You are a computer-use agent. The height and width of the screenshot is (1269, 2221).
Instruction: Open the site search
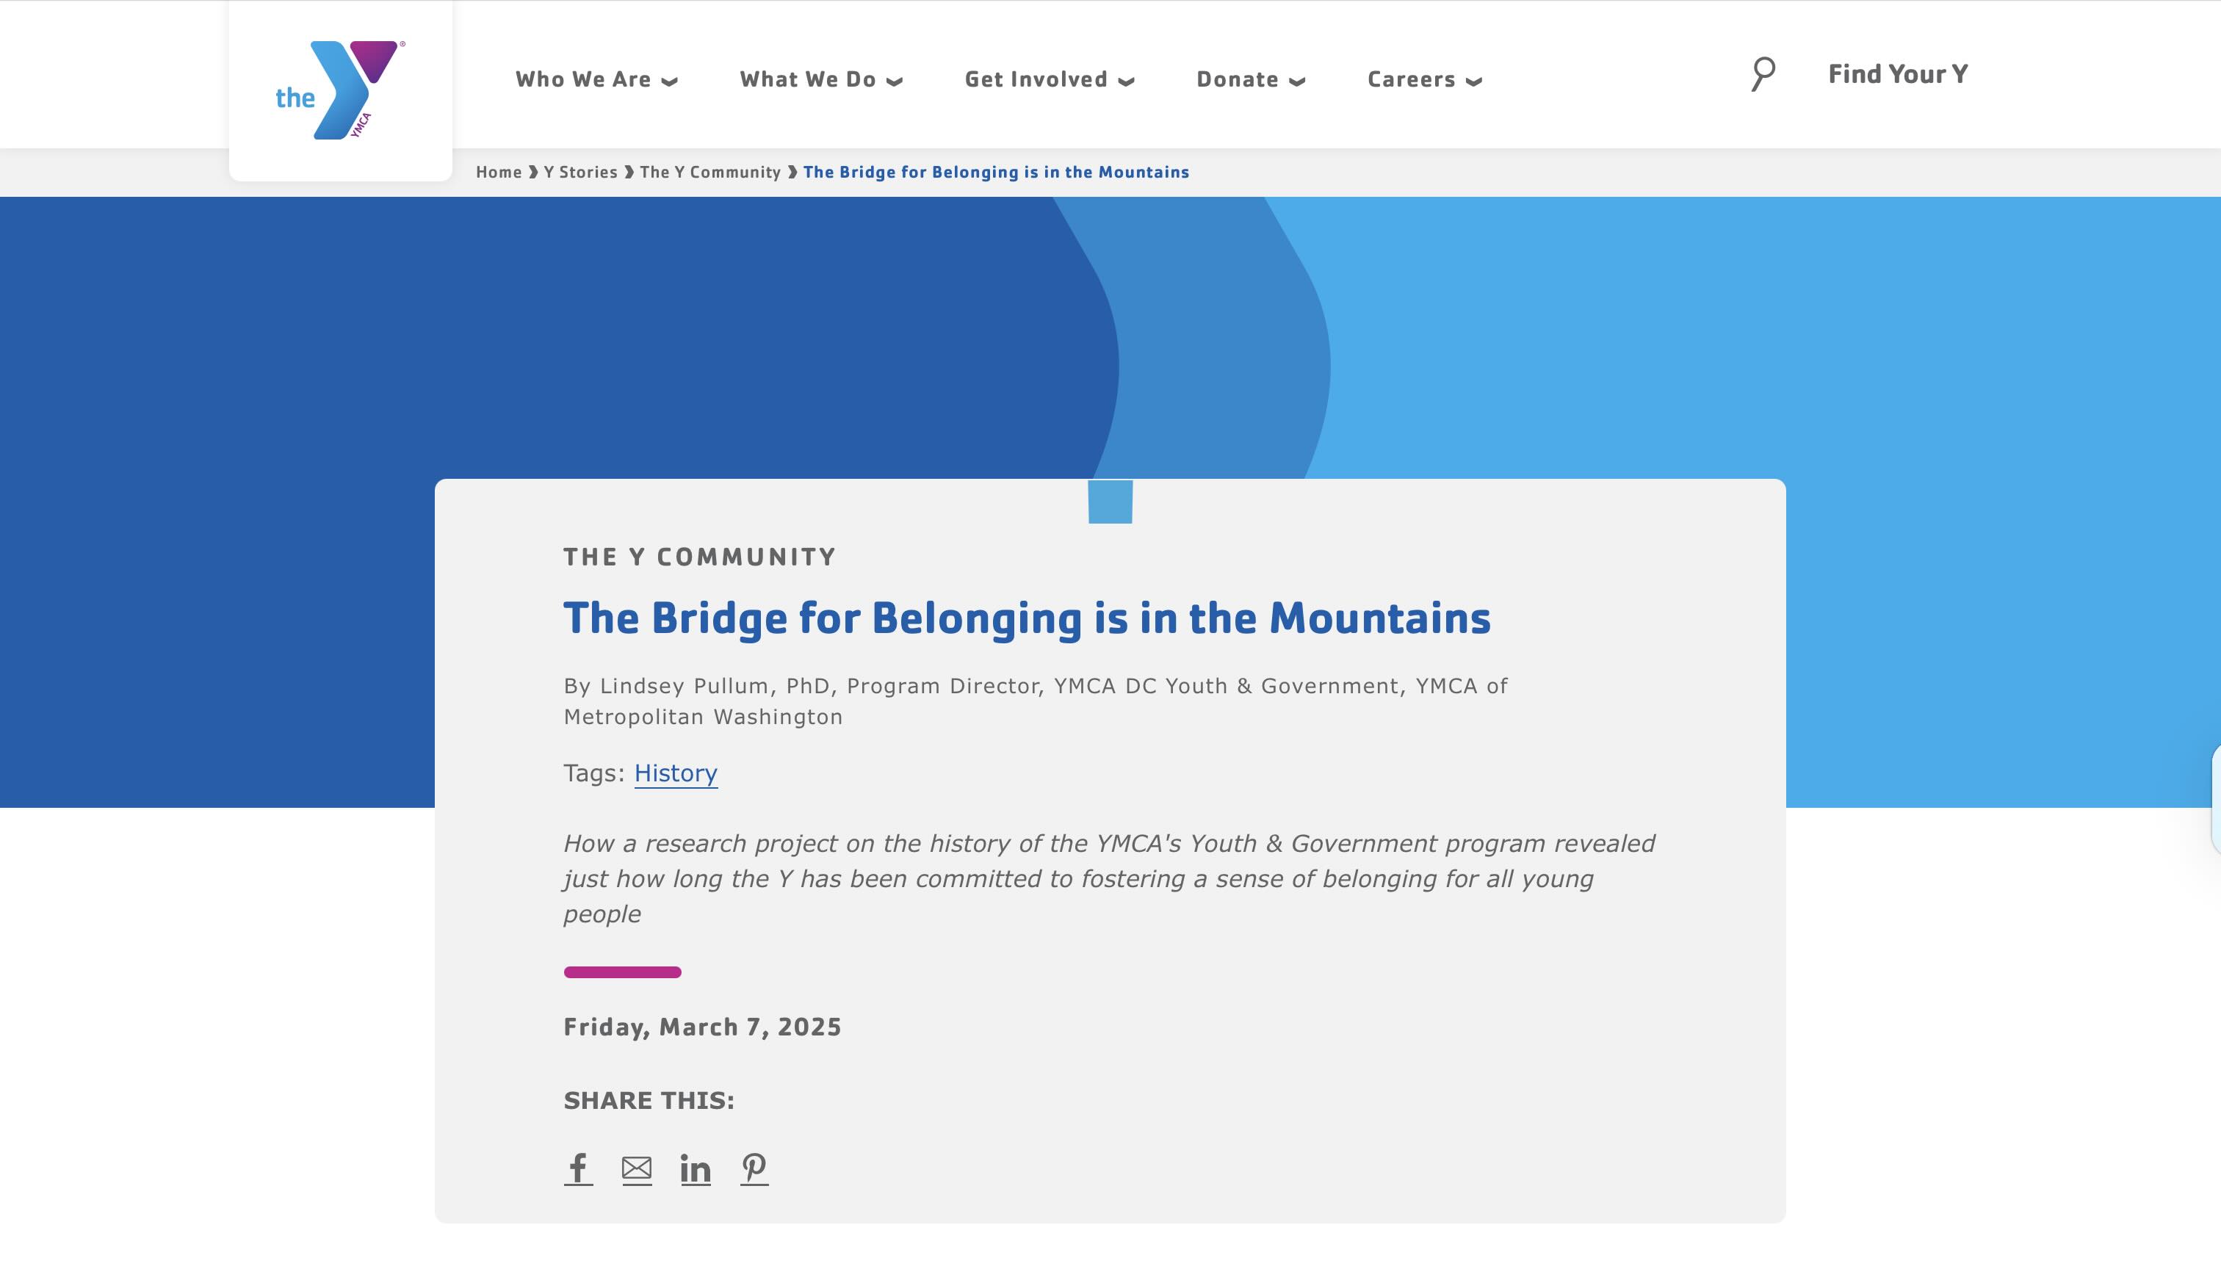coord(1762,74)
